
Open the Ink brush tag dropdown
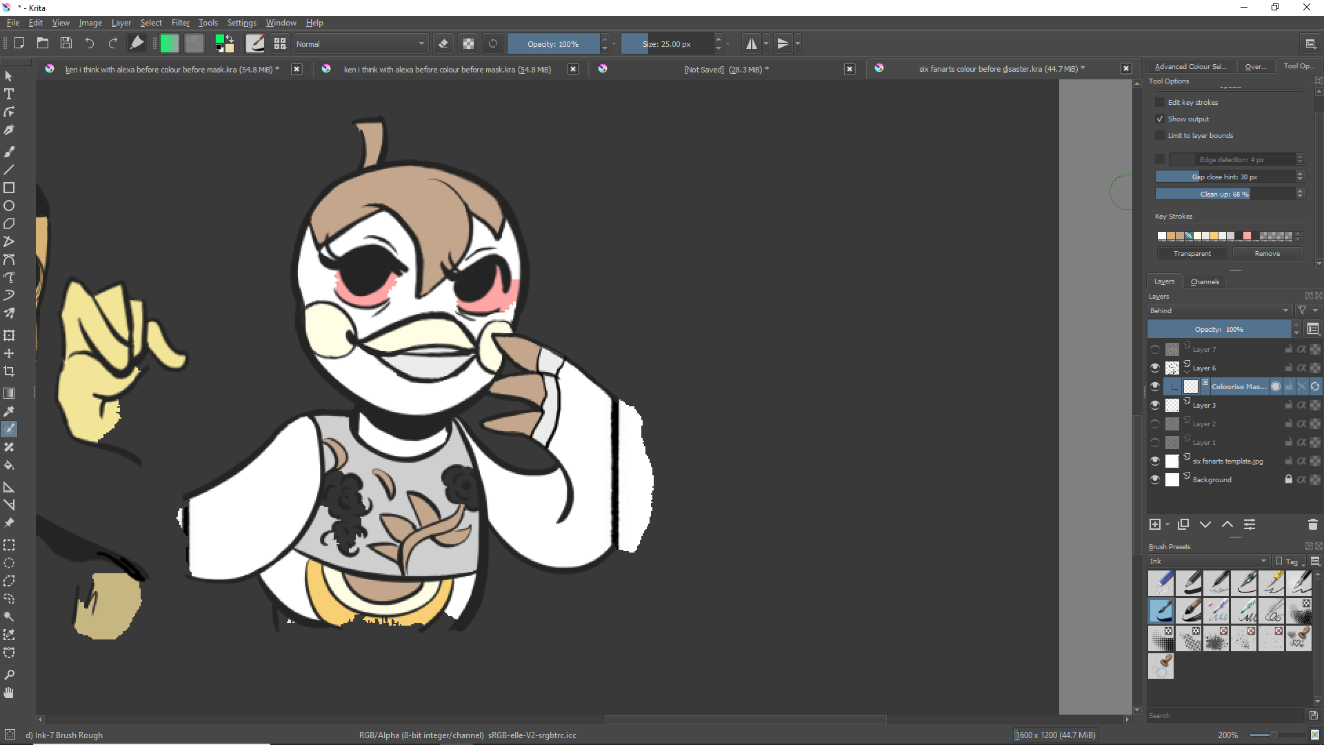click(1208, 561)
